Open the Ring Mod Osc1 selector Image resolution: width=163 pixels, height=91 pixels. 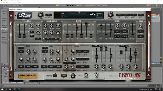tap(141, 31)
